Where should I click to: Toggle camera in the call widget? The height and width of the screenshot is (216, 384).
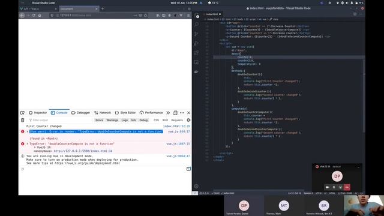[x=328, y=187]
